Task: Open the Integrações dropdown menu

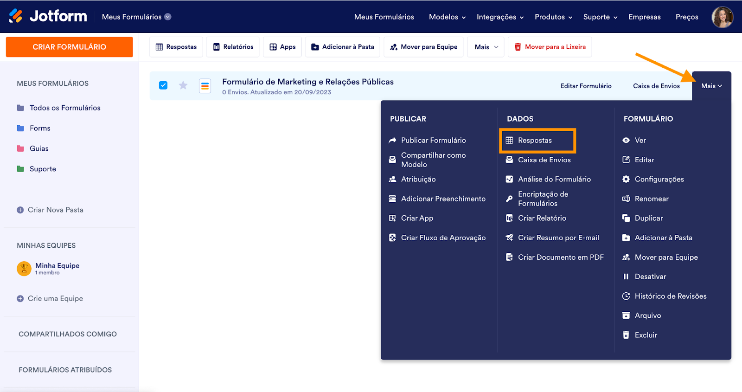Action: [x=500, y=17]
